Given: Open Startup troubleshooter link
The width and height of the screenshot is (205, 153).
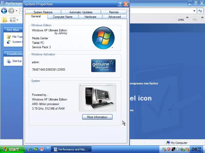Looking at the screenshot, I should 17,61.
